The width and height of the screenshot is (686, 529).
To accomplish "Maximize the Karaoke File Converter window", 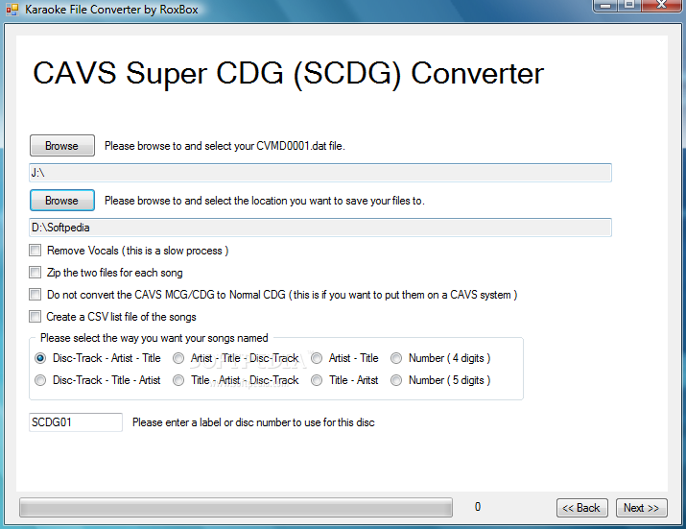I will [x=629, y=5].
